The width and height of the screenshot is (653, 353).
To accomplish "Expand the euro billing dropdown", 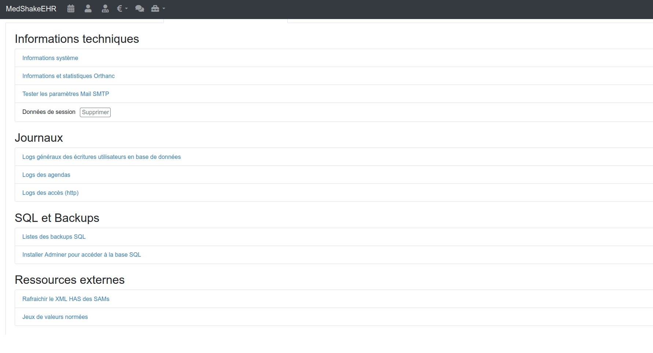I will click(x=122, y=9).
